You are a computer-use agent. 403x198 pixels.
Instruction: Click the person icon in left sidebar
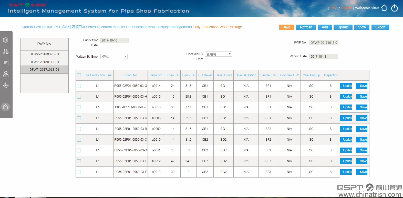[x=6, y=74]
